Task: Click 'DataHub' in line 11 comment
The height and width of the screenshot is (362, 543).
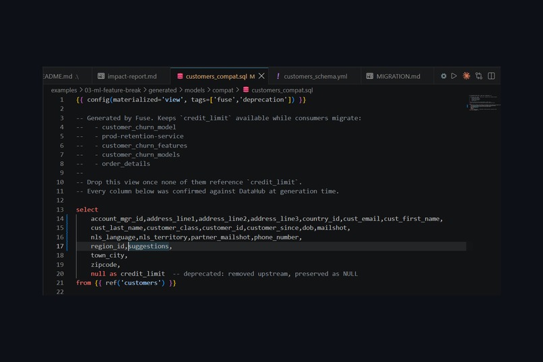Action: [x=252, y=191]
